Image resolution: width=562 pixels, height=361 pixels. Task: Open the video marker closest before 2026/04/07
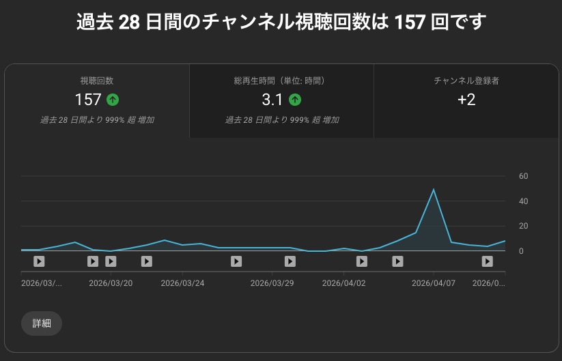[397, 261]
